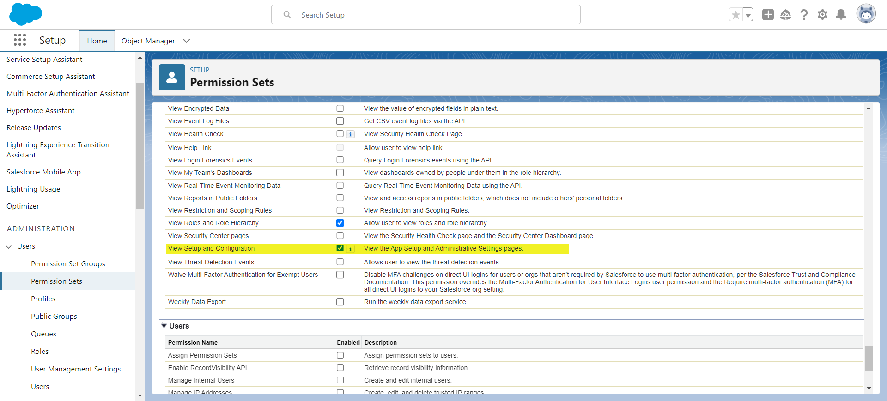Open the favorites list dropdown arrow
Screen dimensions: 887x401
click(x=748, y=15)
